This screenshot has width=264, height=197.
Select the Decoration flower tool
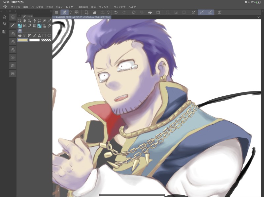[x=49, y=26]
